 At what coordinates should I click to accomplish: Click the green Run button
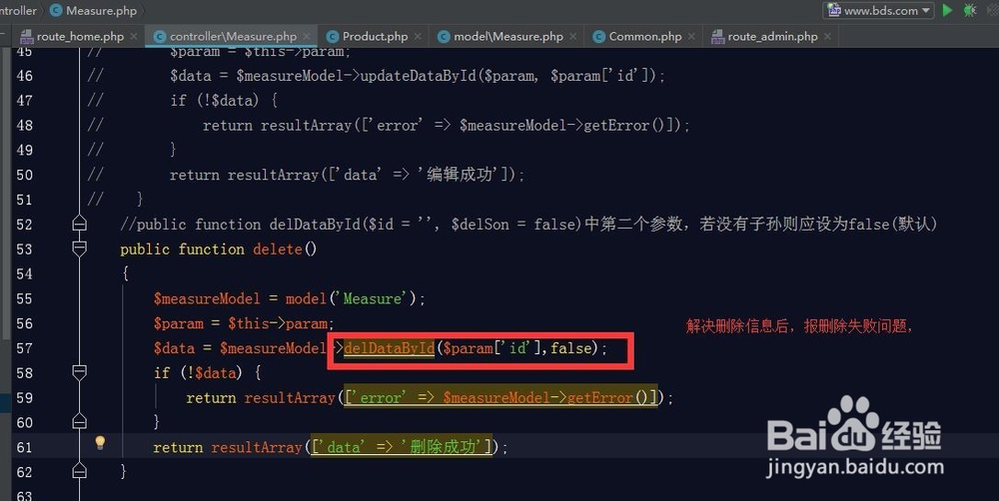(x=947, y=10)
